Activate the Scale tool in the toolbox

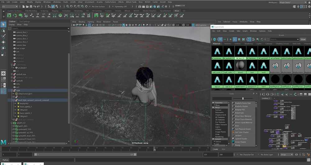[3, 54]
